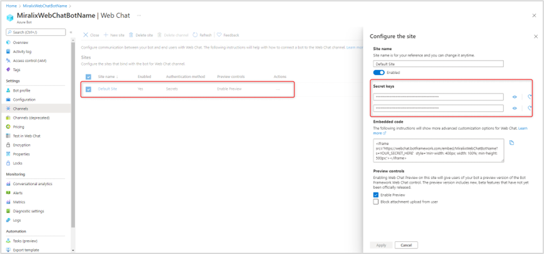This screenshot has width=544, height=254.
Task: Open Learn more link under Embedded code
Action: pos(523,128)
